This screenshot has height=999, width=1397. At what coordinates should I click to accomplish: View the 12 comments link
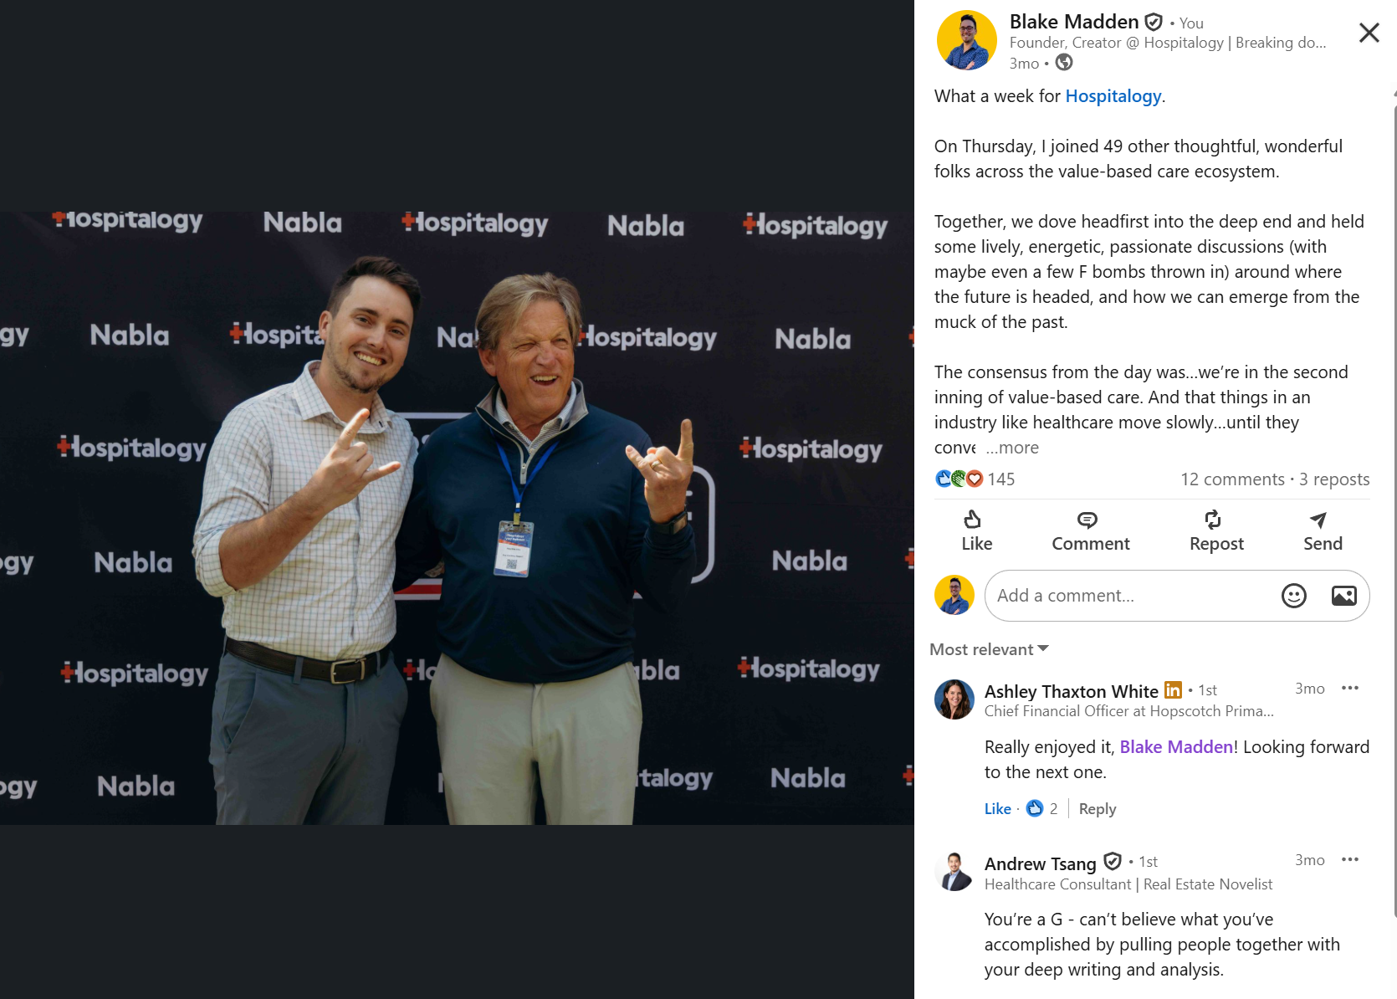1232,479
